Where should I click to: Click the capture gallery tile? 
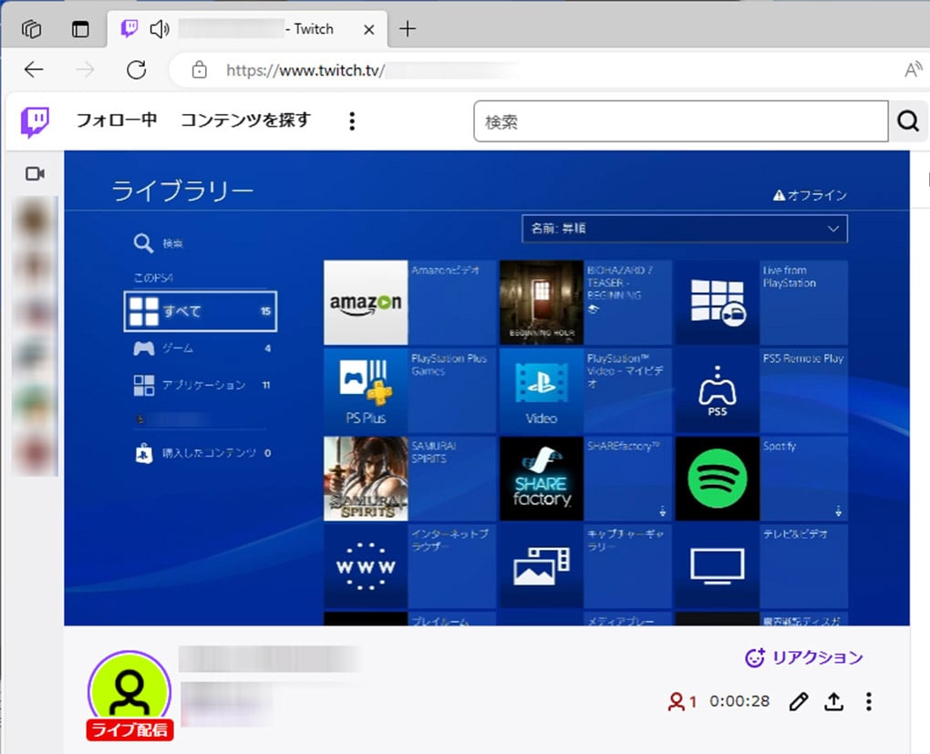pos(585,566)
